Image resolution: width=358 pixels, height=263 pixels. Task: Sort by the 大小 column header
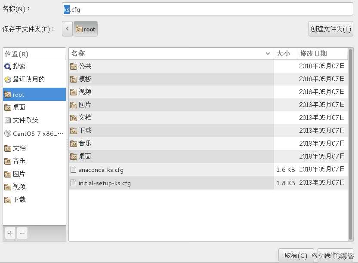pos(285,54)
